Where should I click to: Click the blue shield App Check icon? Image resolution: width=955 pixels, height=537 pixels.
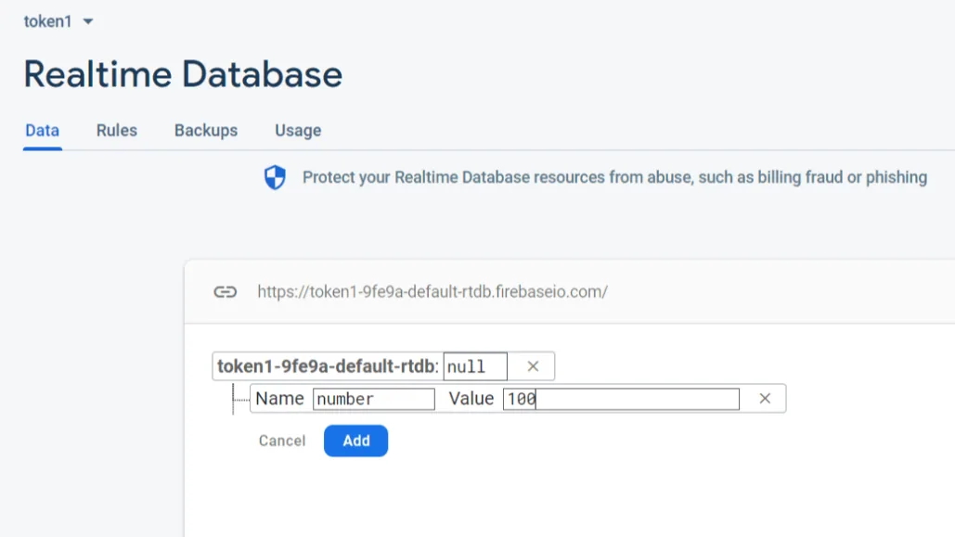pyautogui.click(x=275, y=177)
